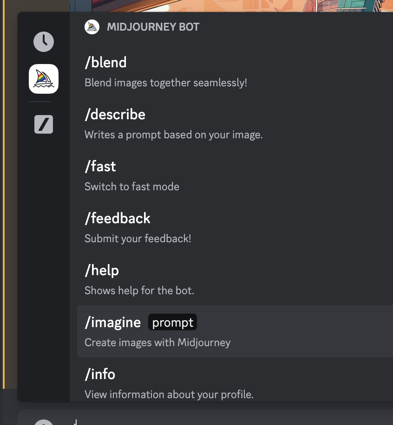393x425 pixels.
Task: Click the MIDJOURNEY BOT header label
Action: tap(153, 27)
